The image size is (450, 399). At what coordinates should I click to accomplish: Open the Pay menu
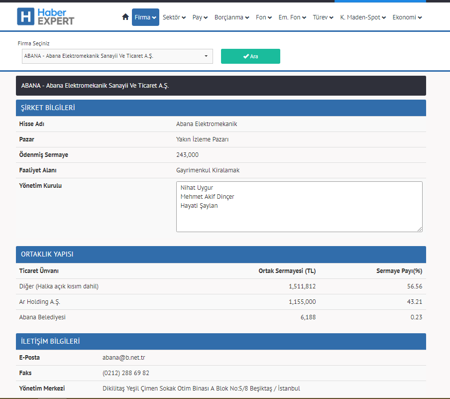(200, 17)
